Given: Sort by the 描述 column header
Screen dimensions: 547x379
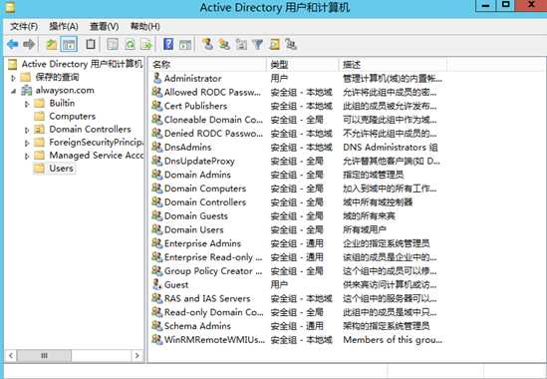Looking at the screenshot, I should [x=393, y=65].
